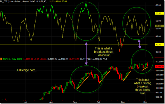Click the -9.32 net change value
Viewport: 165px width, 104px height.
click(x=36, y=59)
